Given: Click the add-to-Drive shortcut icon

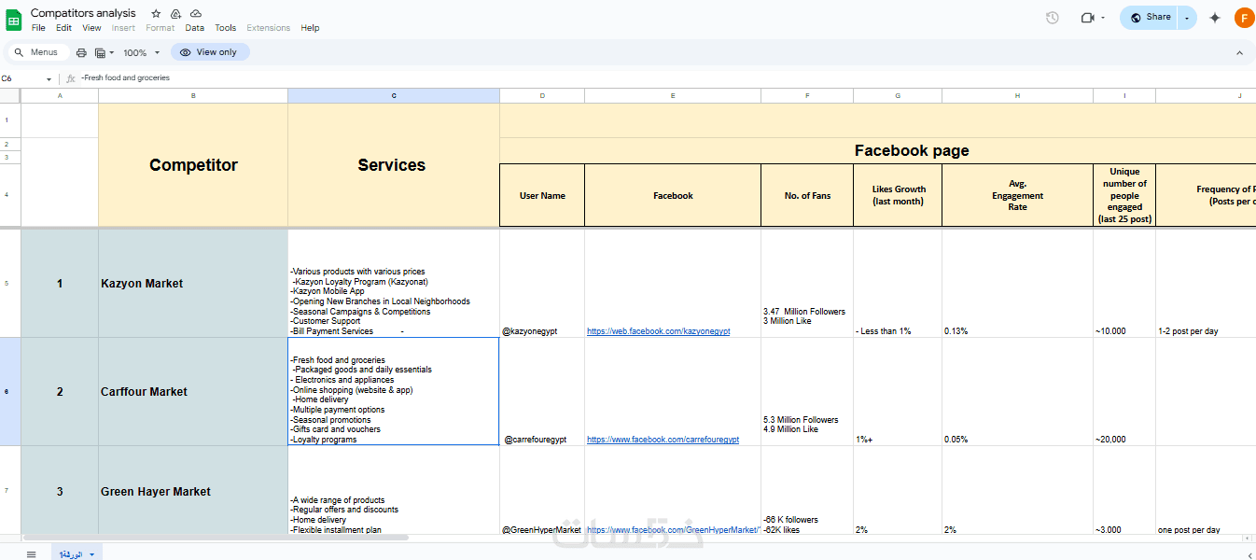Looking at the screenshot, I should click(x=175, y=13).
